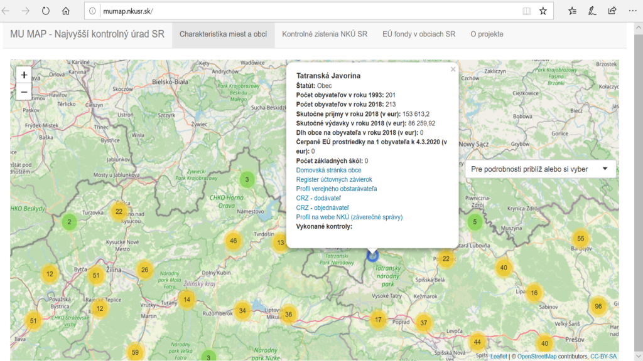Click the yellow cluster marker labeled 13

pos(281,243)
